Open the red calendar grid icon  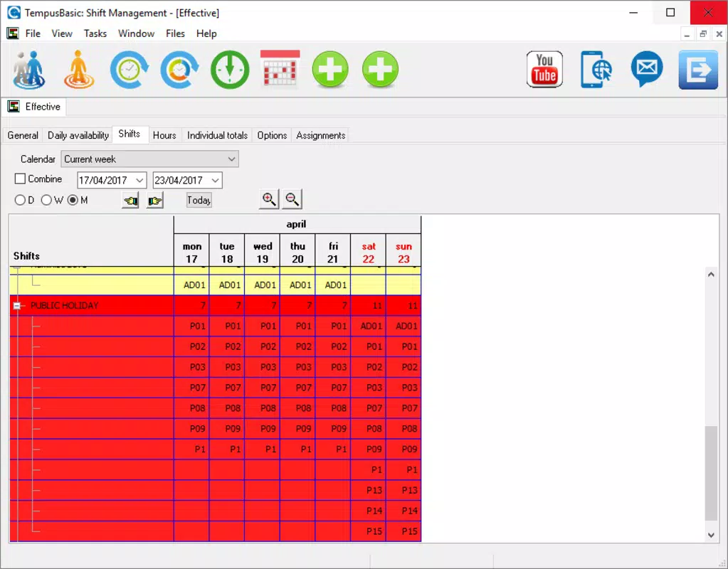pyautogui.click(x=280, y=69)
